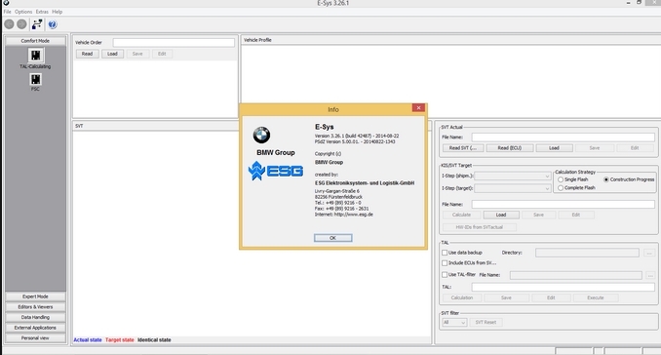
Task: Click the Read (ECU) button
Action: pyautogui.click(x=510, y=148)
